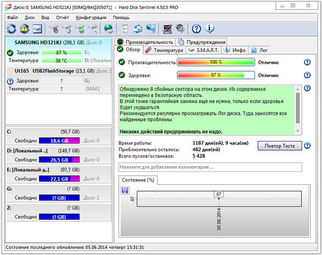Open help icon next to health bar
This screenshot has width=322, height=255.
pos(307,76)
